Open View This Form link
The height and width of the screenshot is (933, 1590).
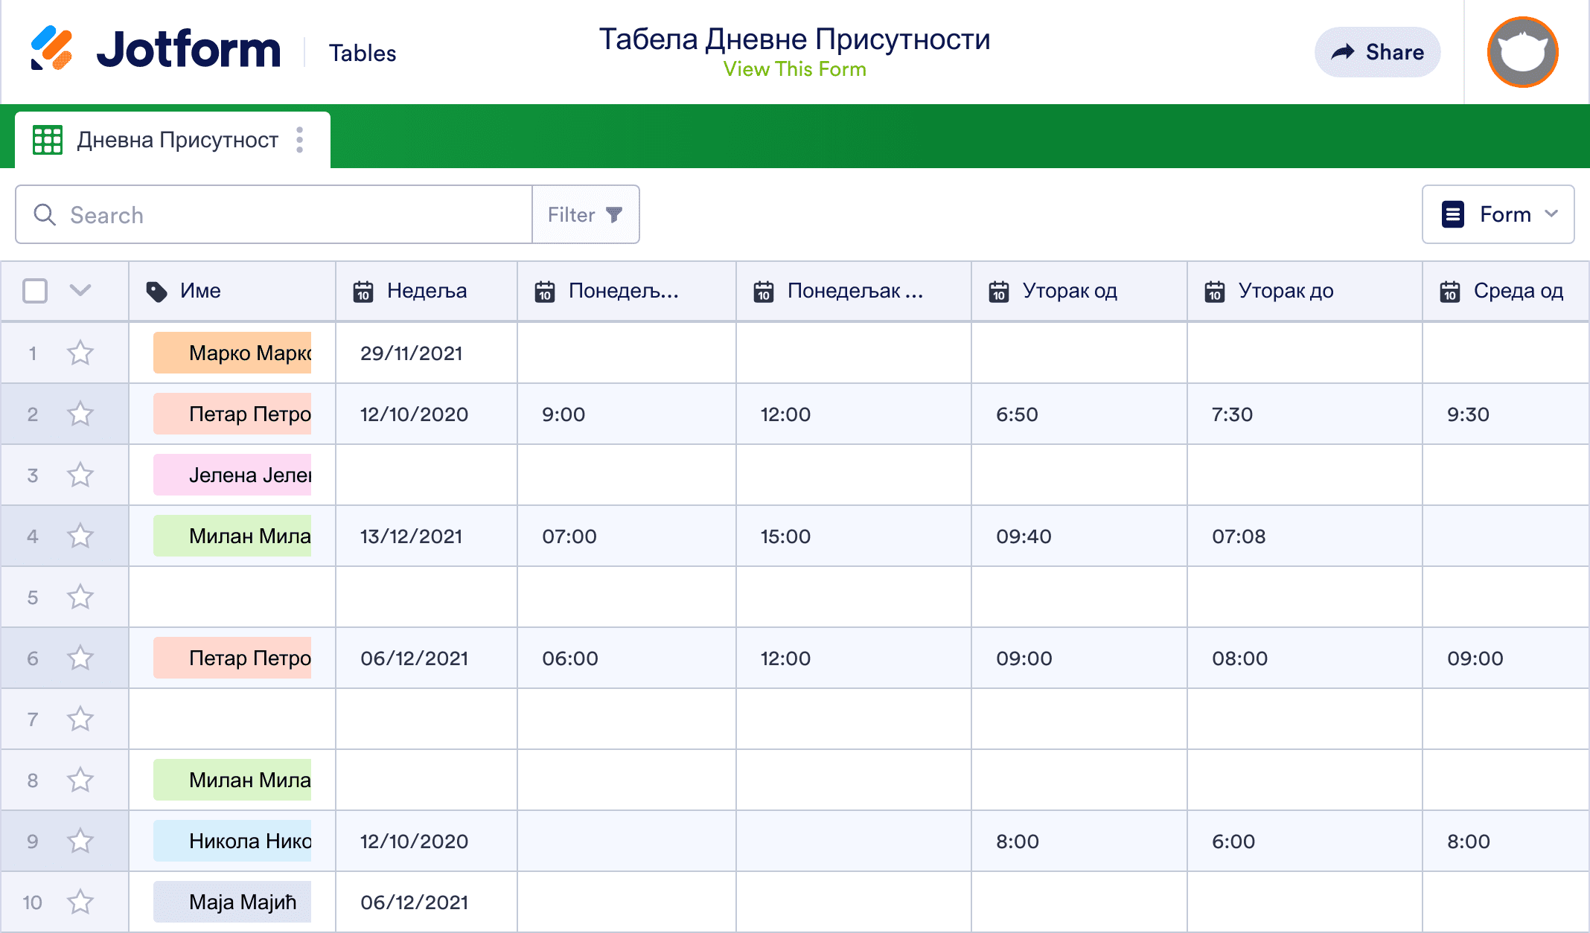pos(795,69)
